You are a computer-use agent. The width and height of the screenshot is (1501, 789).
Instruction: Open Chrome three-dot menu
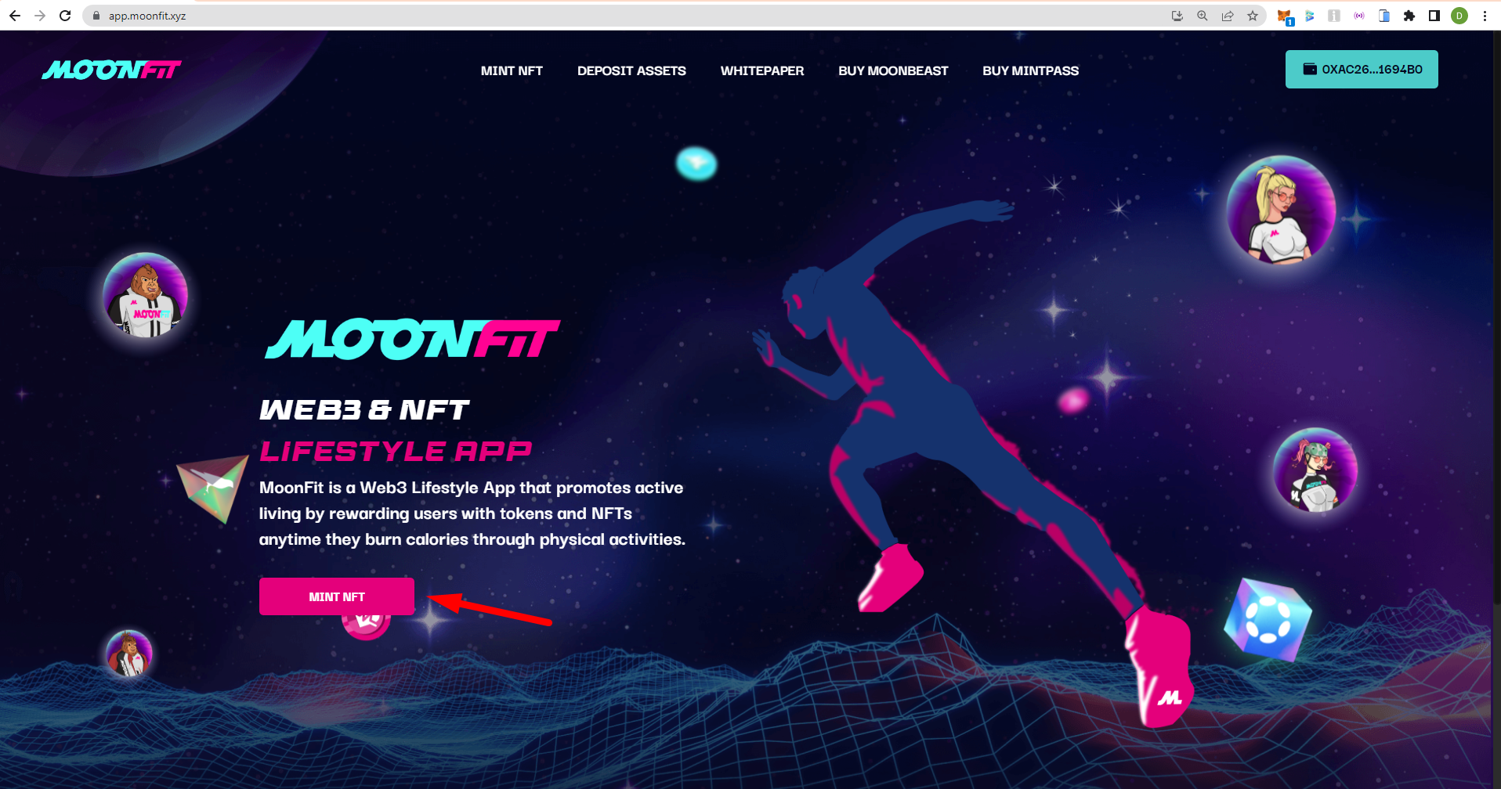click(1485, 16)
